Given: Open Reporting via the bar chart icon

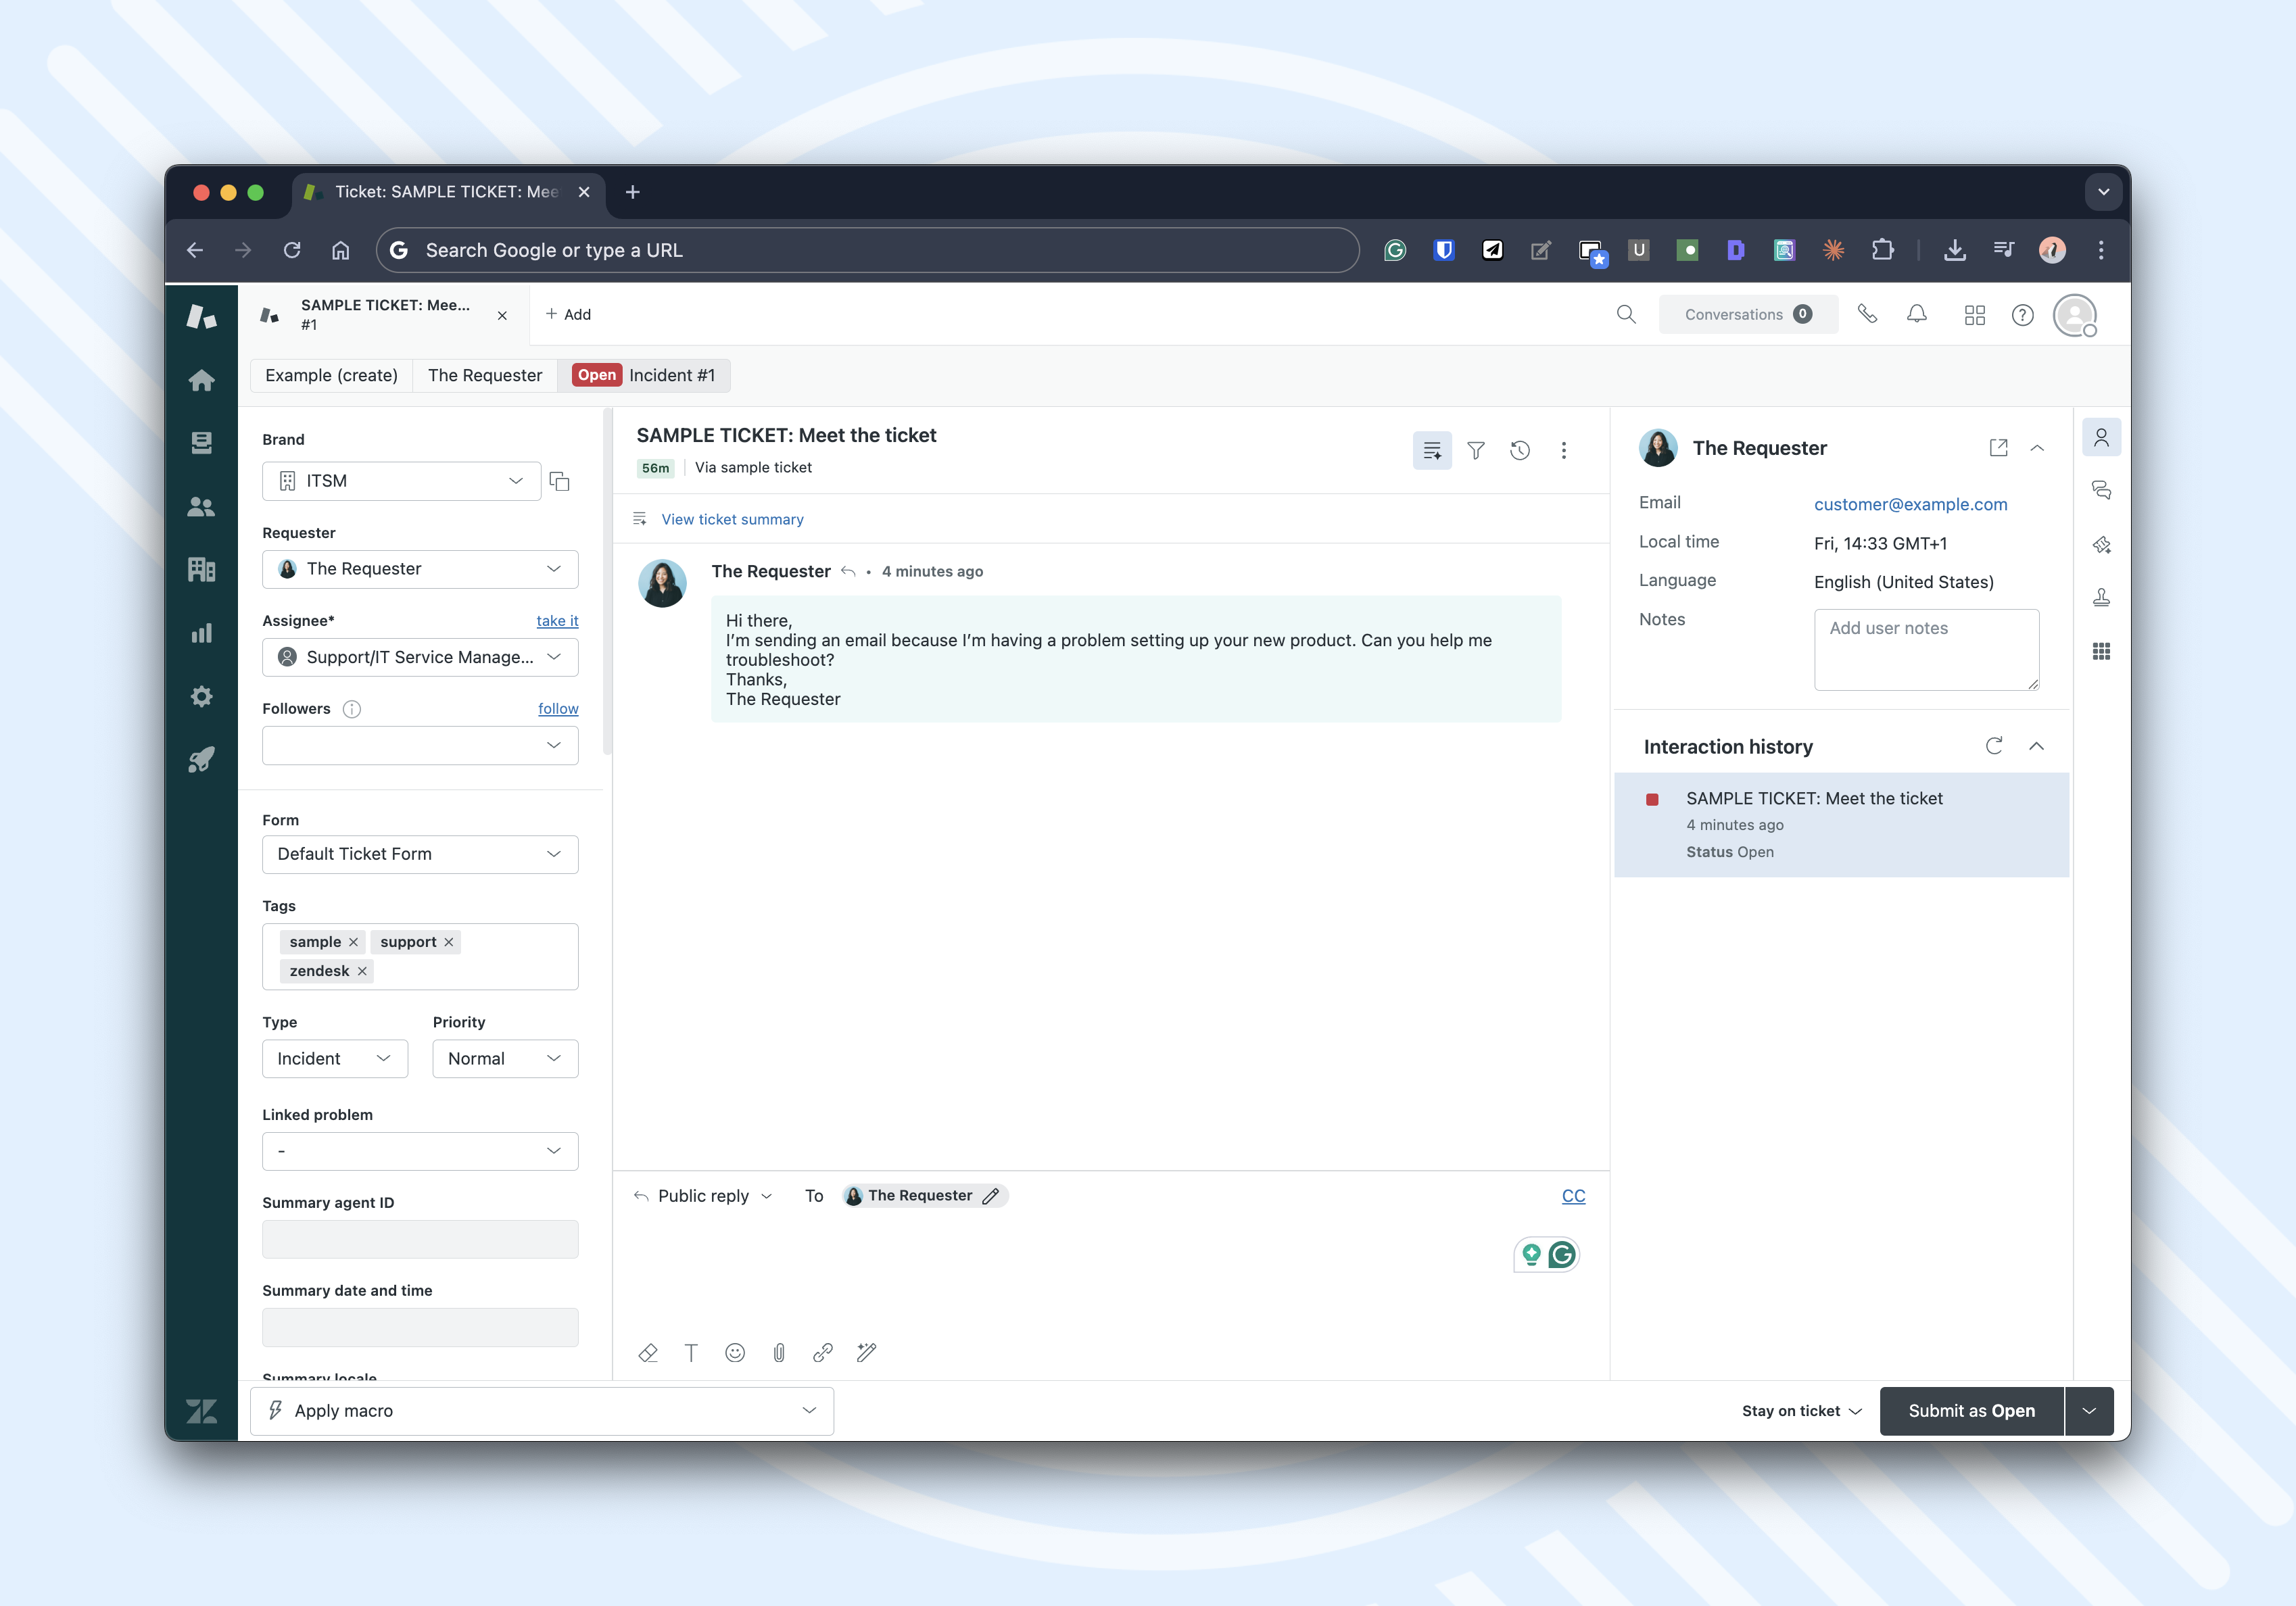Looking at the screenshot, I should 202,632.
